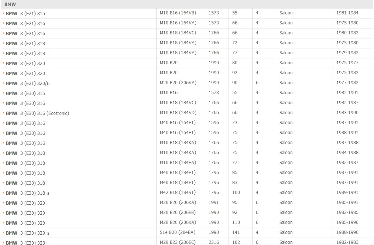
Task: Click the year range 1984-1988
Action: point(347,153)
